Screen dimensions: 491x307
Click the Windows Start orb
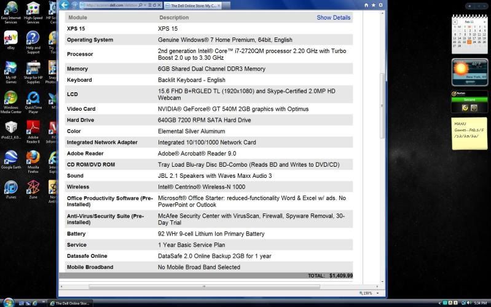(x=9, y=303)
